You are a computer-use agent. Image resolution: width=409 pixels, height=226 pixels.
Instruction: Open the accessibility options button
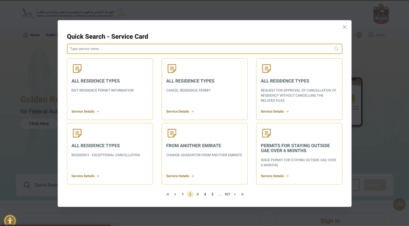pos(10,221)
